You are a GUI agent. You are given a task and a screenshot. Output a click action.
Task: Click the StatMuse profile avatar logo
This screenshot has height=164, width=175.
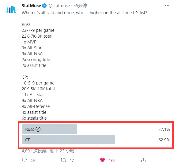coord(11,10)
